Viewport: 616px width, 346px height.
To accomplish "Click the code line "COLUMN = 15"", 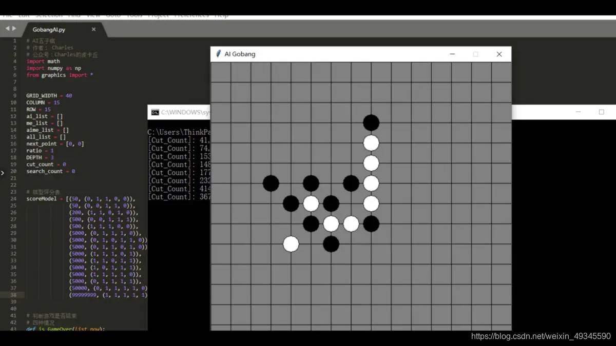I will point(43,103).
